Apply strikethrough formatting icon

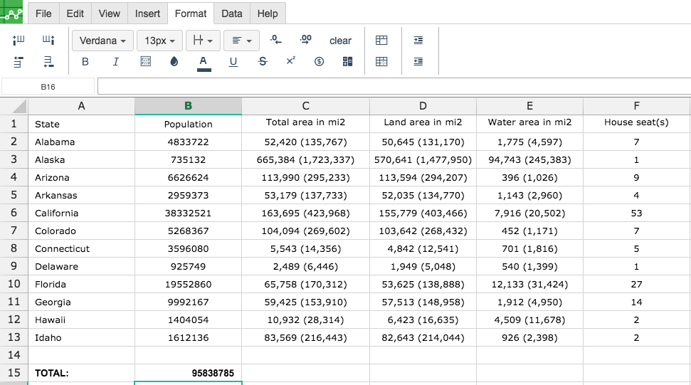tap(263, 62)
